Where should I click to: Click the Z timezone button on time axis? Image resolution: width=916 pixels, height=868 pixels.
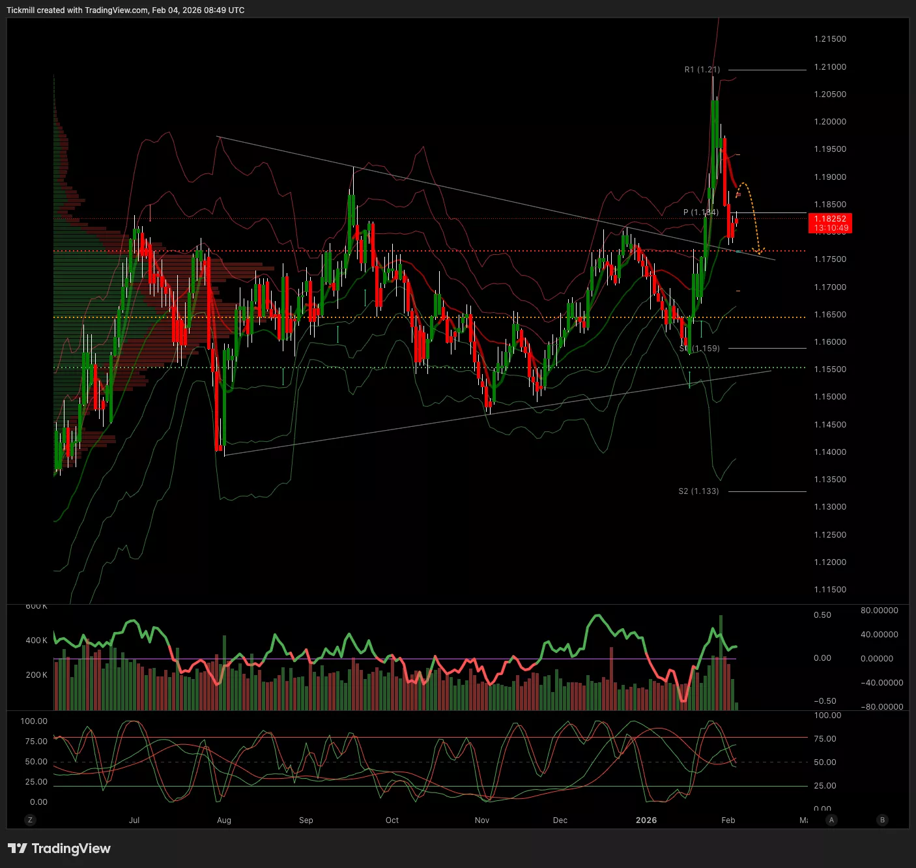(30, 820)
